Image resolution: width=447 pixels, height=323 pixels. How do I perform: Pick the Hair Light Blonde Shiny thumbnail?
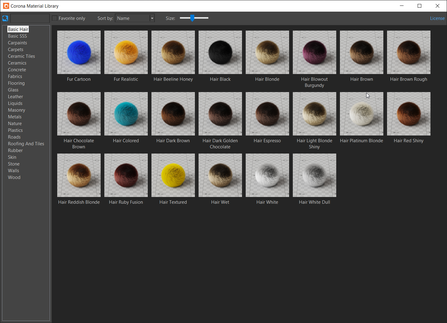pyautogui.click(x=315, y=114)
